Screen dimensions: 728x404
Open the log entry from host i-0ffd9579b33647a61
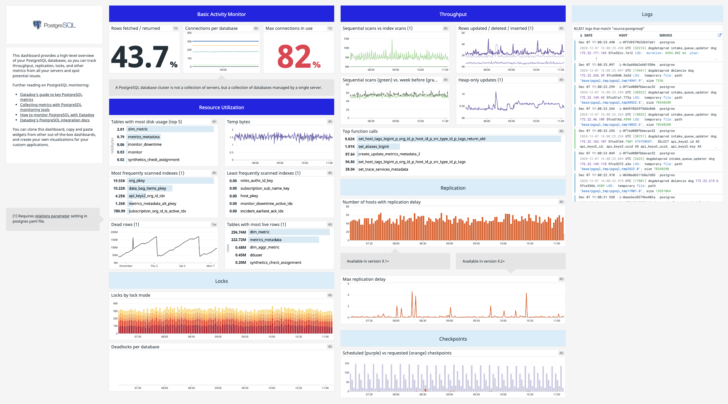coord(637,42)
